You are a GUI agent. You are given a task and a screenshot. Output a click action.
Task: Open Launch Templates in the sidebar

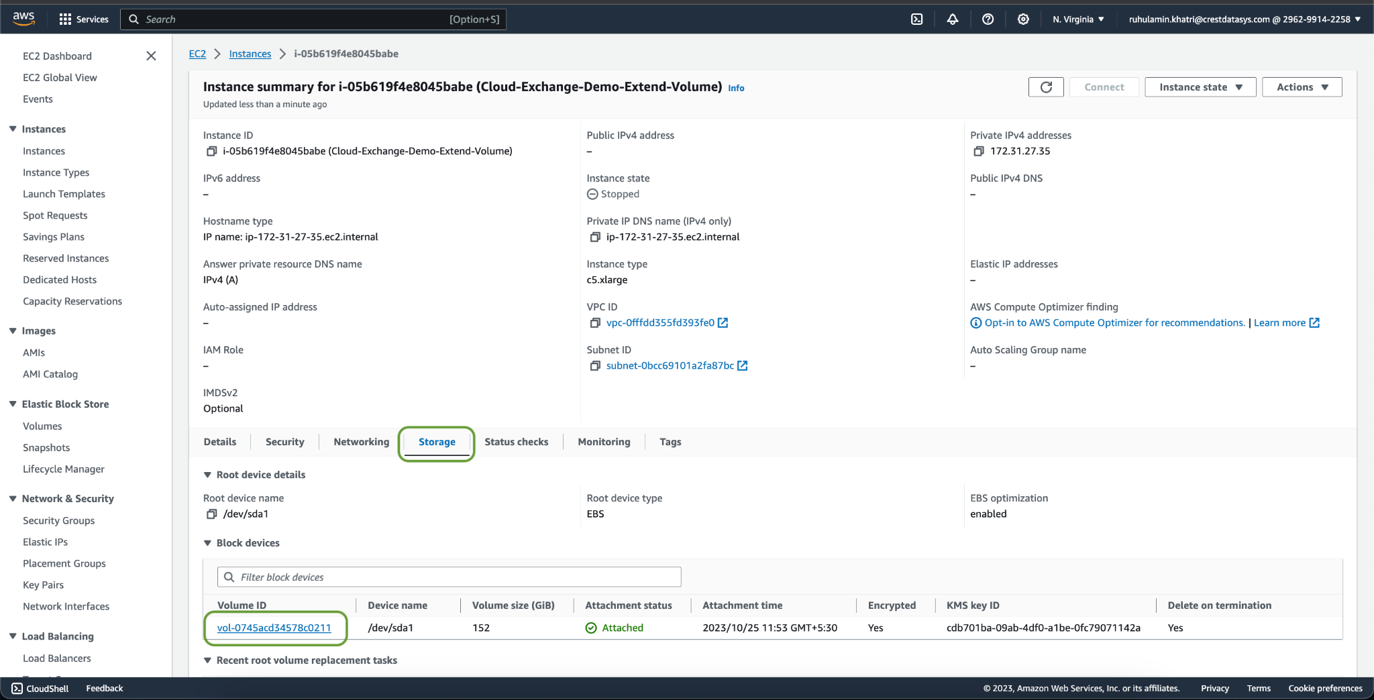click(x=64, y=194)
